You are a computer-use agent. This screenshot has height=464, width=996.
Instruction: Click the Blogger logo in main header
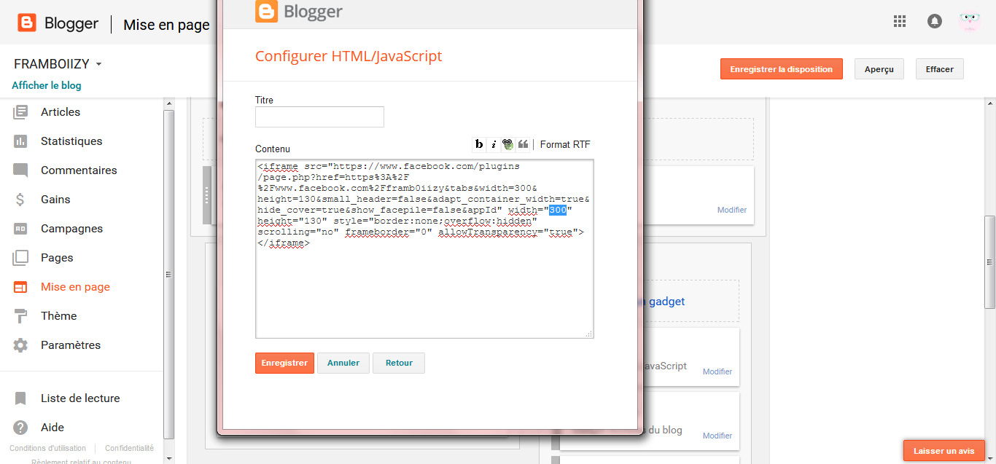pos(58,23)
